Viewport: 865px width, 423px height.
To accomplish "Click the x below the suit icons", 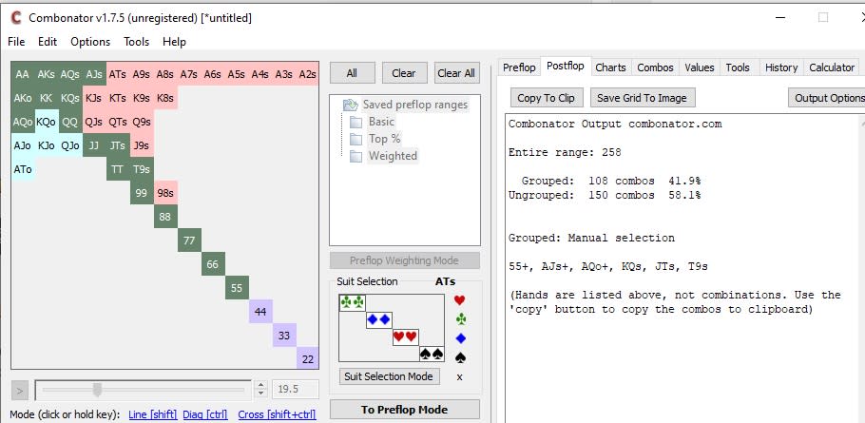I will tap(459, 377).
